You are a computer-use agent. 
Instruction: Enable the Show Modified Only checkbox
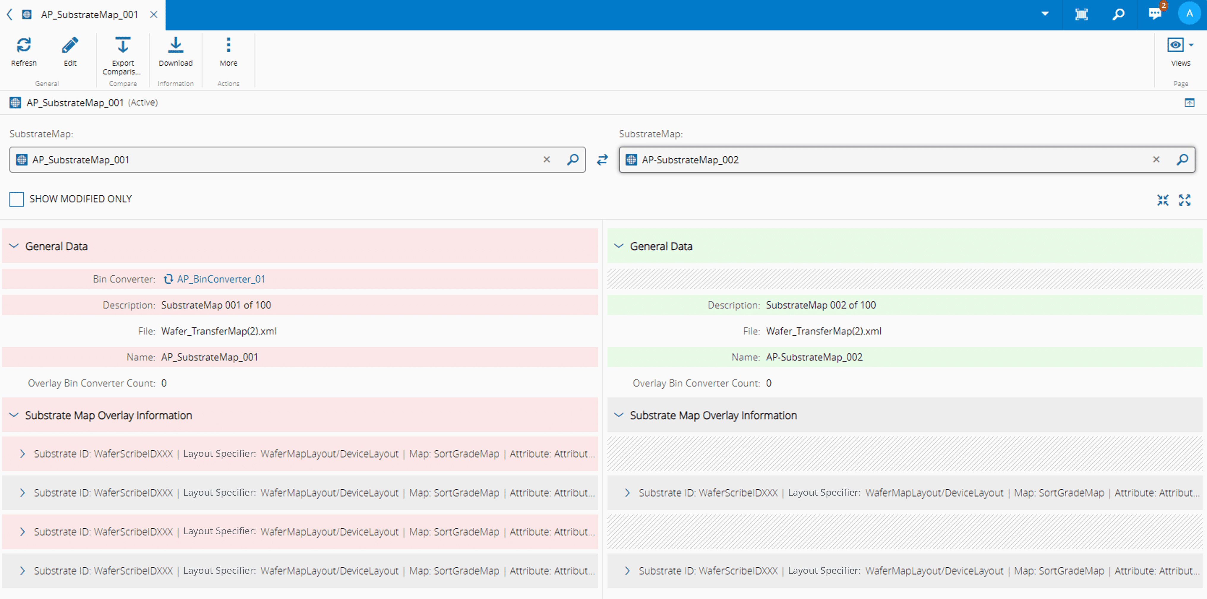click(16, 199)
